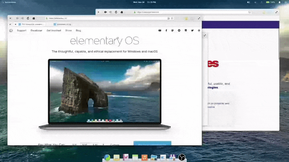Viewport: 289px width, 162px height.
Task: Open elementary Facebook page icon
Action: point(166,31)
